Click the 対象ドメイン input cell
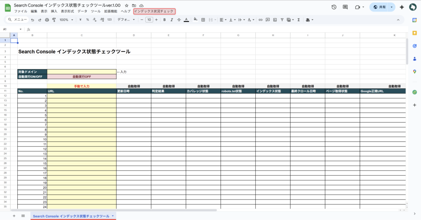The height and width of the screenshot is (220, 421). 81,72
